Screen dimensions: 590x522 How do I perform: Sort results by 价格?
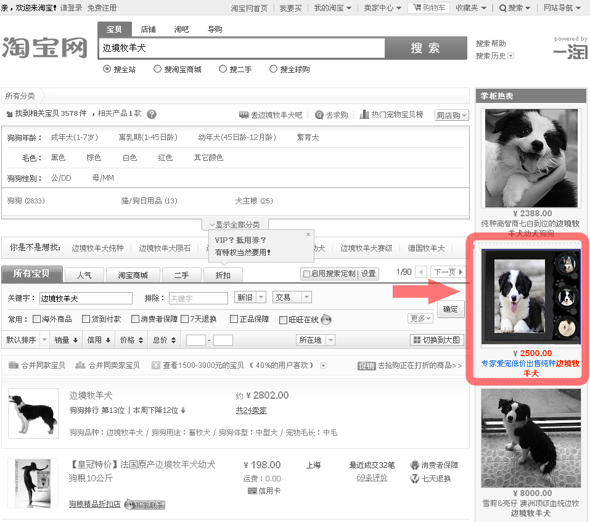[x=132, y=340]
